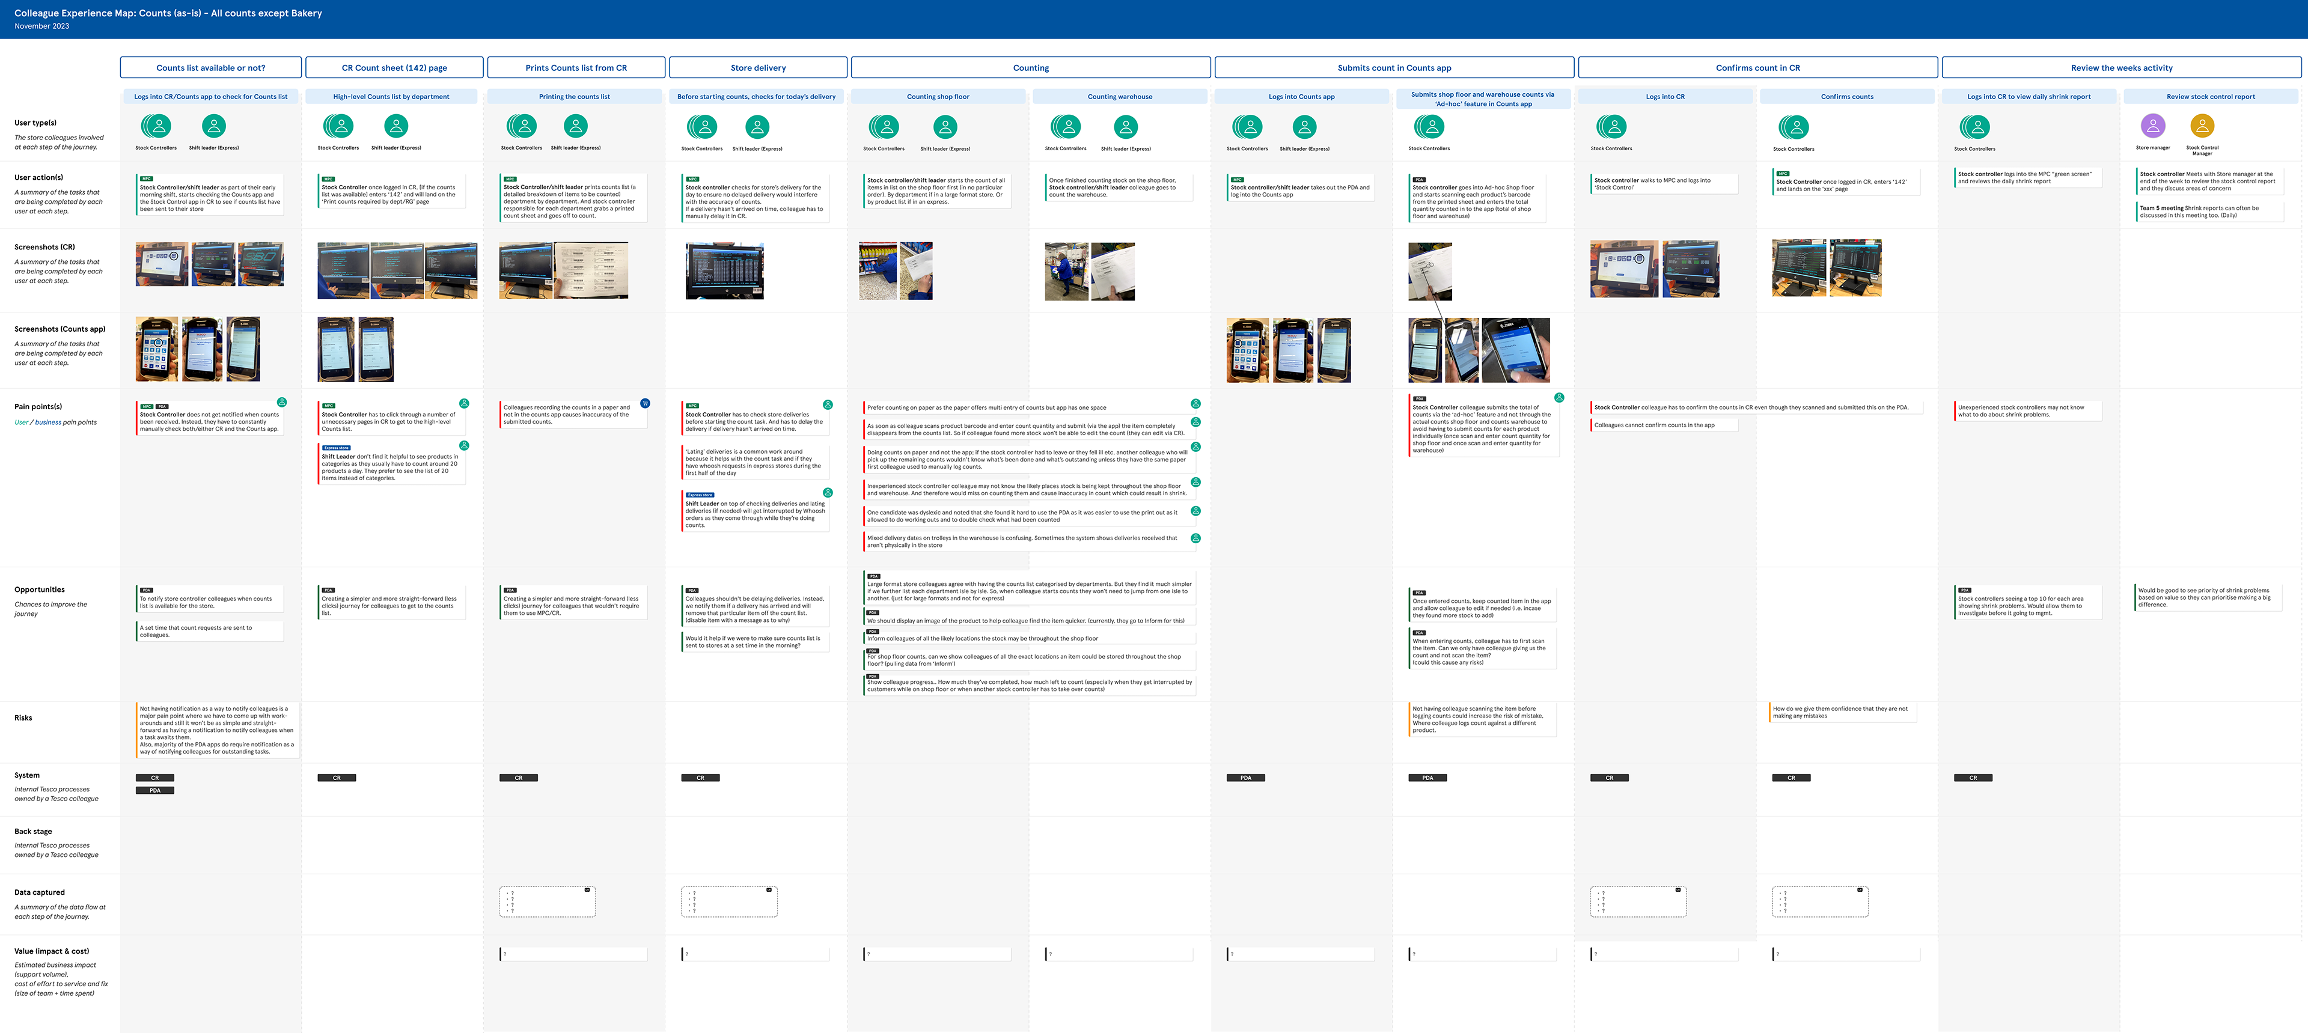The height and width of the screenshot is (1033, 2308).
Task: Click Shift leader icon under Printing counts list
Action: pyautogui.click(x=575, y=126)
